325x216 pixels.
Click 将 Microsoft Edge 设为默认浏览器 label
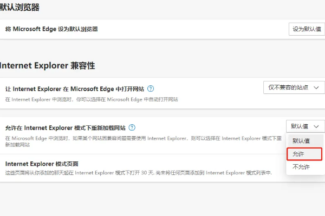[x=51, y=29]
